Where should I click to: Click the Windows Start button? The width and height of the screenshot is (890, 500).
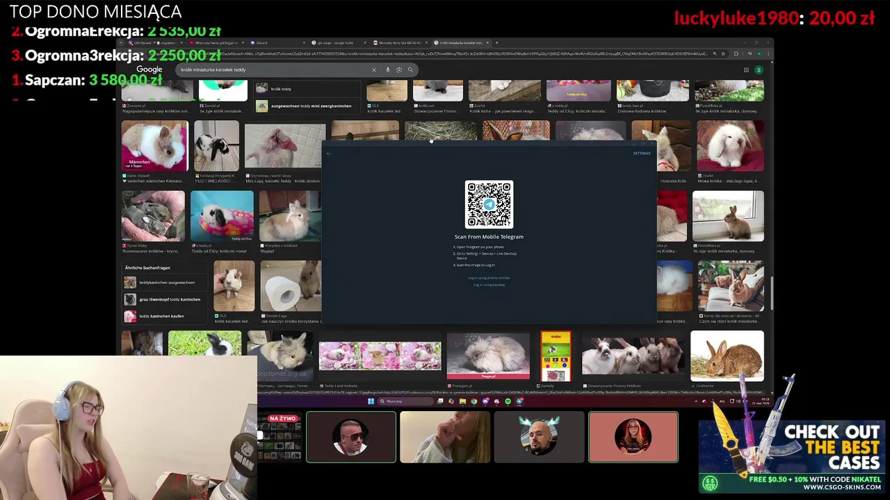coord(371,401)
